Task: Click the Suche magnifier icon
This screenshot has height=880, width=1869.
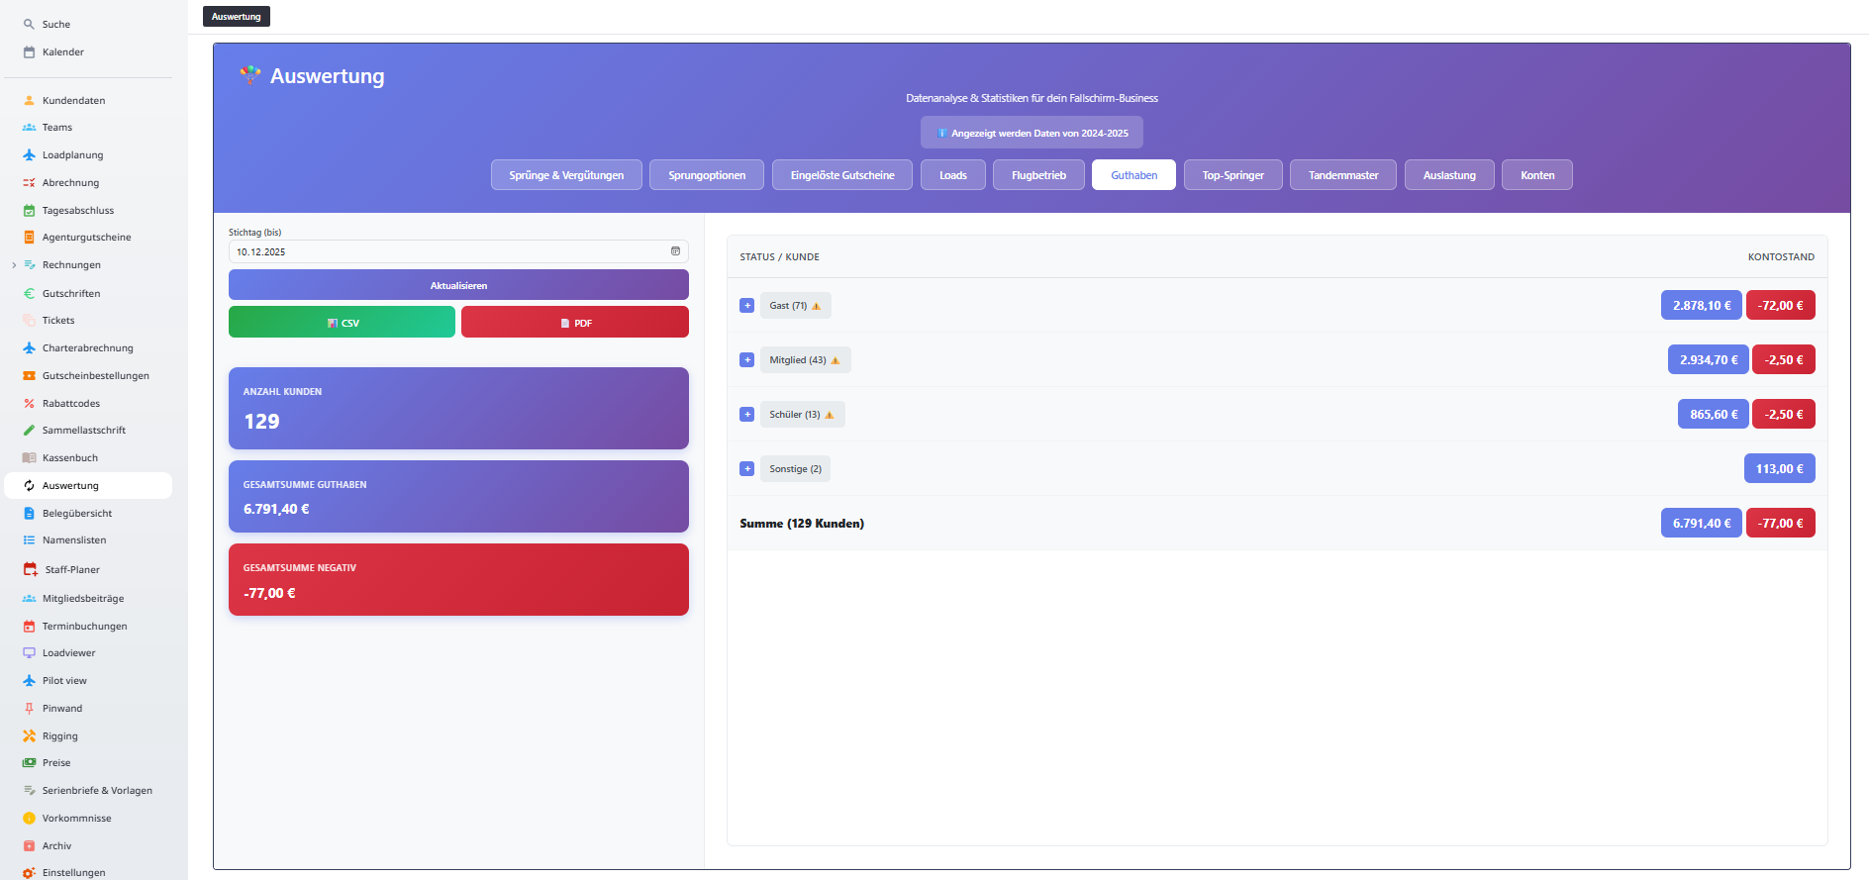Action: click(x=29, y=25)
